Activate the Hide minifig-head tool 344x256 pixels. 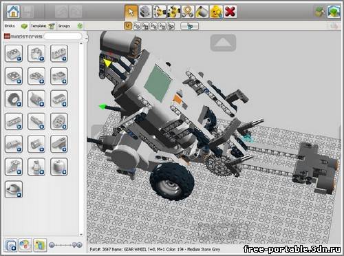click(x=216, y=12)
